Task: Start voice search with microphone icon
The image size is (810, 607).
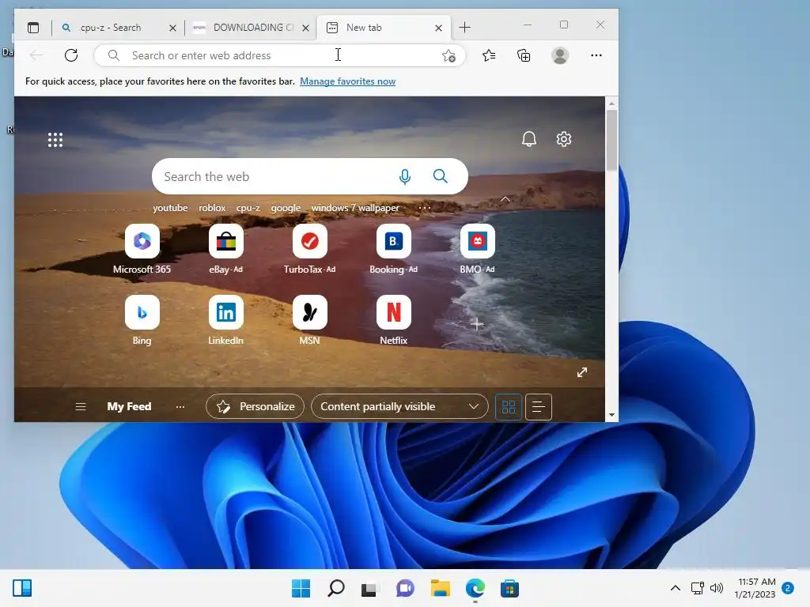Action: (405, 176)
